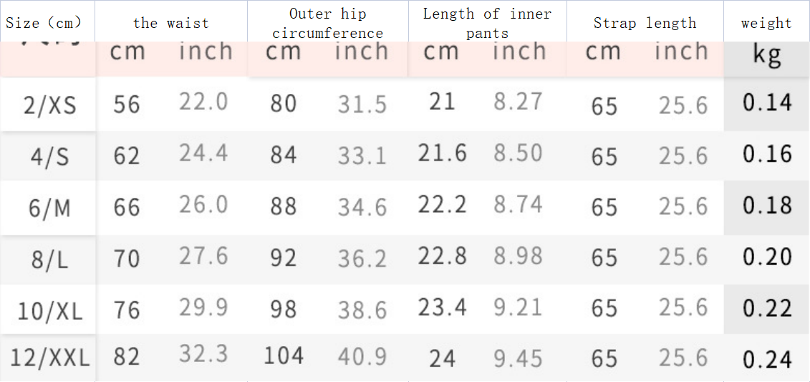Click the 'Outer hip circumference' header
This screenshot has width=810, height=382.
coord(327,23)
